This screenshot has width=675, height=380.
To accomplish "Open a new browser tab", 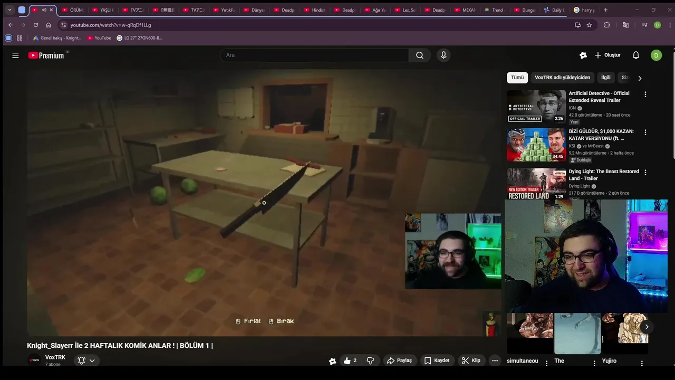I will tap(605, 10).
